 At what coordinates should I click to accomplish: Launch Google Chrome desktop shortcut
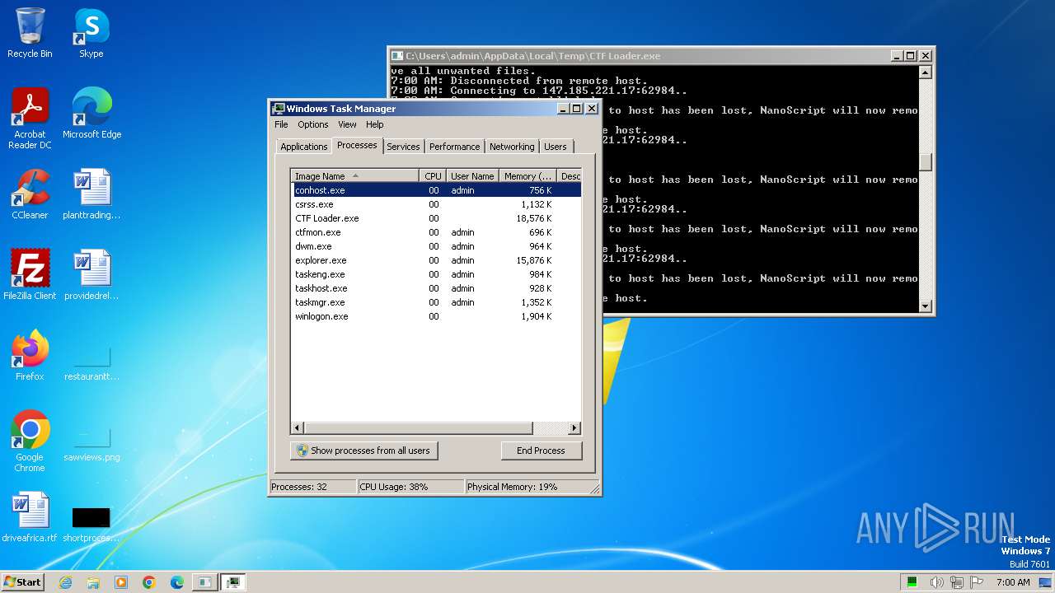pos(30,441)
